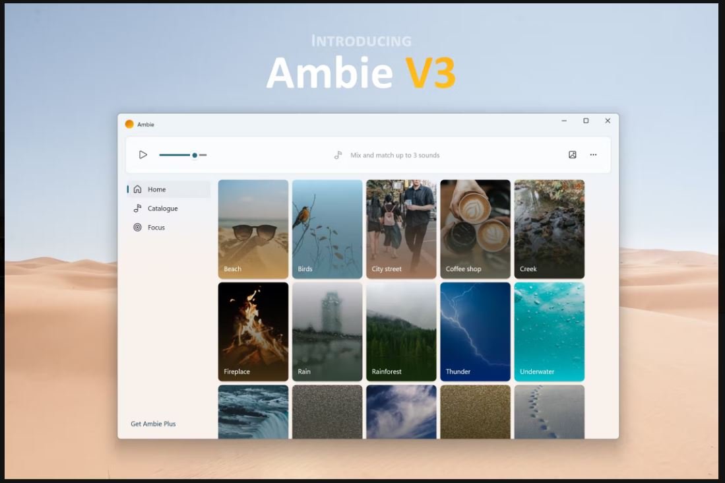Open the Get Ambie Plus link
Viewport: 725px width, 483px height.
click(x=153, y=424)
